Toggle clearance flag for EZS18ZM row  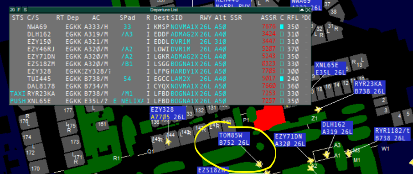[x=282, y=63]
